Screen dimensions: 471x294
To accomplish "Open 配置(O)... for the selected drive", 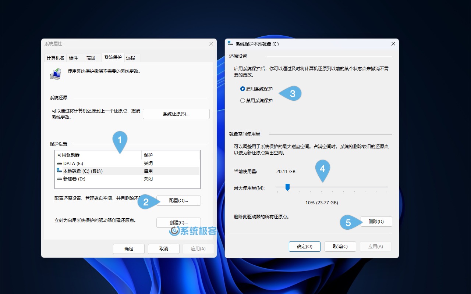I will [x=178, y=201].
